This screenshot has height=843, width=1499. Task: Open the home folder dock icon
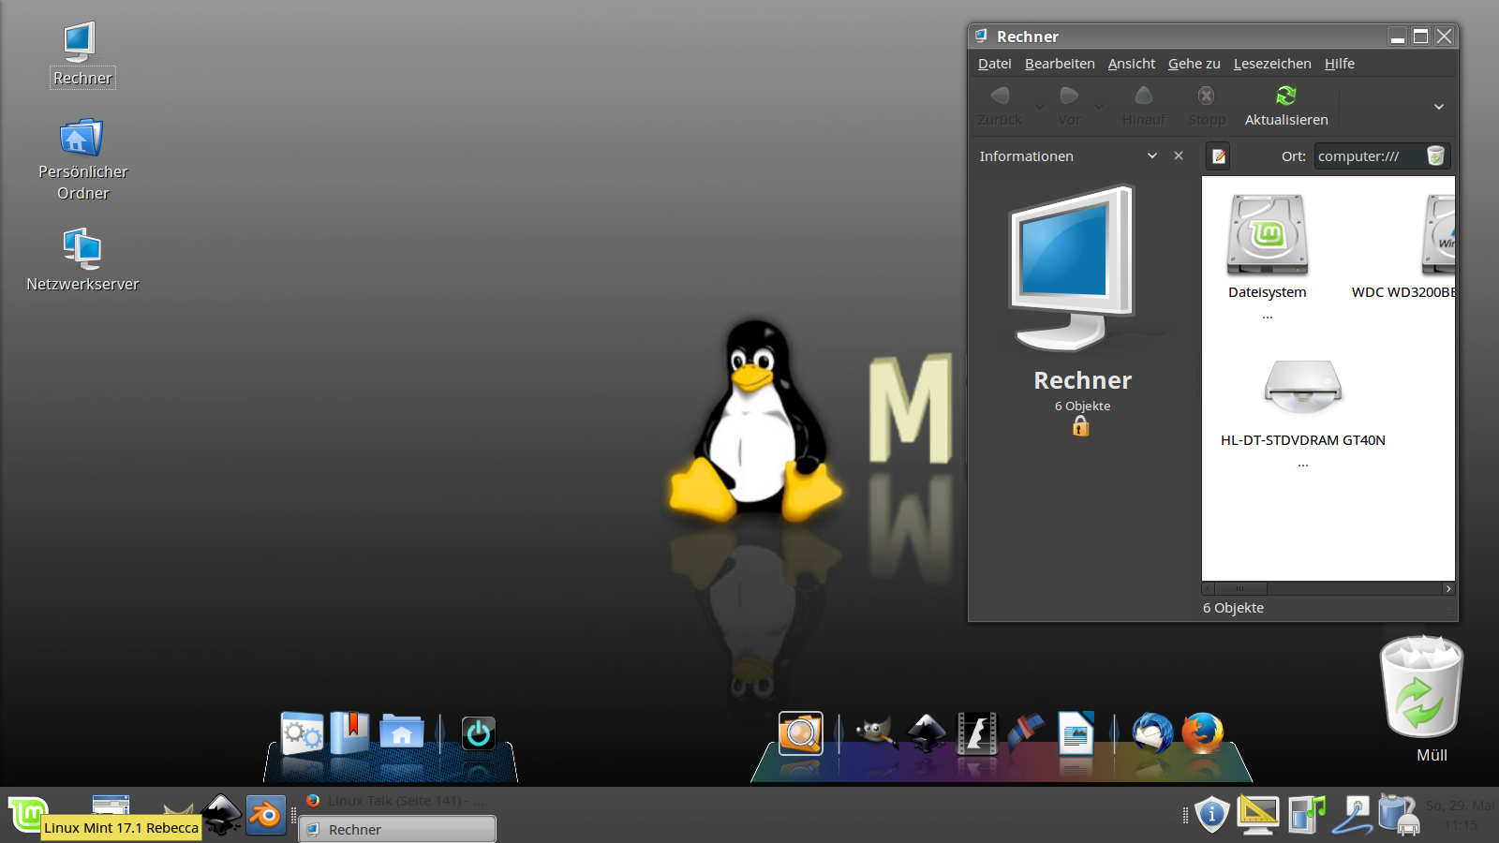tap(402, 732)
